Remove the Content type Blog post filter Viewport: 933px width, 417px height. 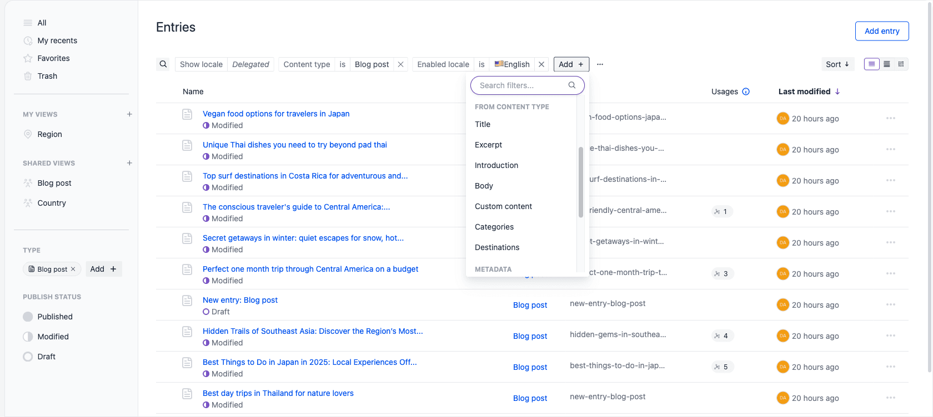tap(400, 64)
